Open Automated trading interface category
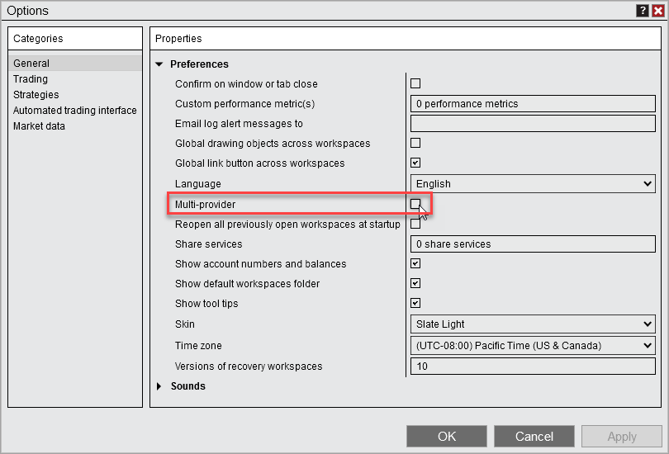The width and height of the screenshot is (669, 454). coord(74,111)
